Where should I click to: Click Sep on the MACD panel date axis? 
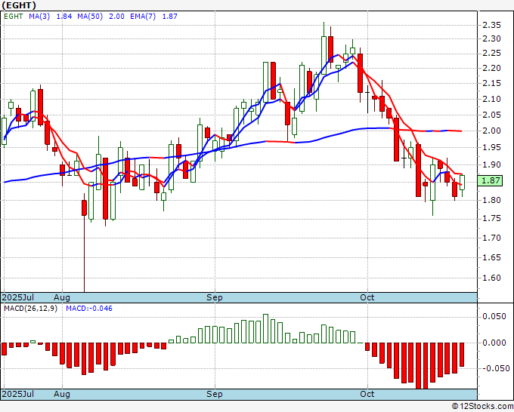pos(215,394)
